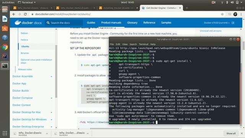Screen dimensions: 245x138
Task: Click the Docker docs whale logo
Action: (18, 23)
